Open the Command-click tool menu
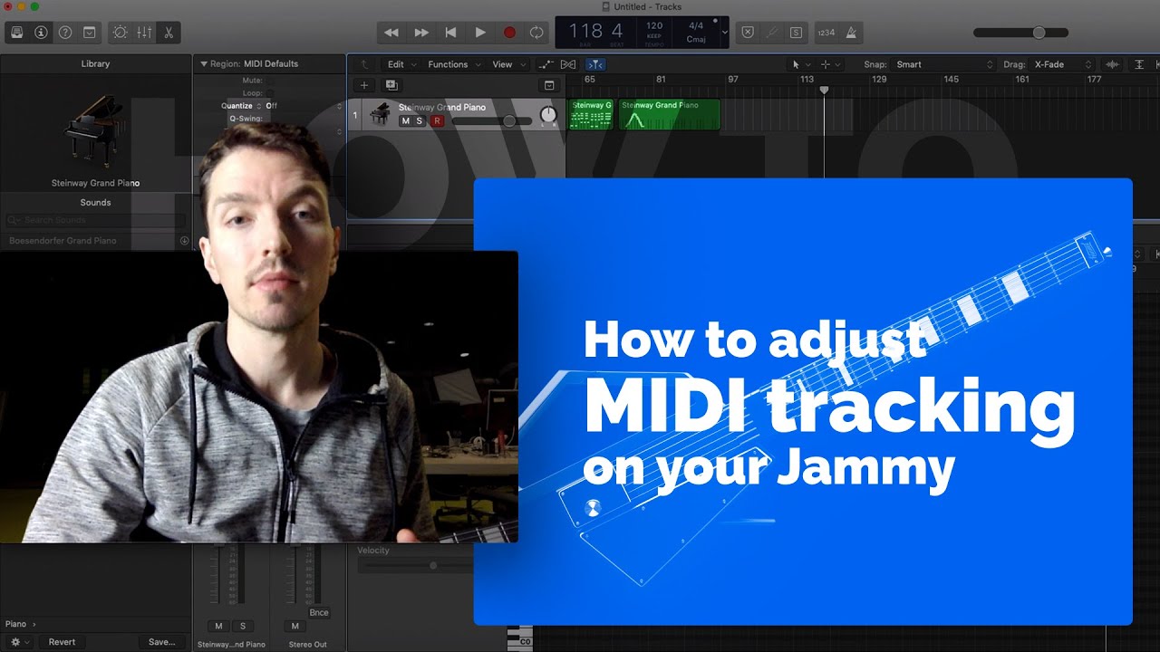1160x652 pixels. click(830, 64)
